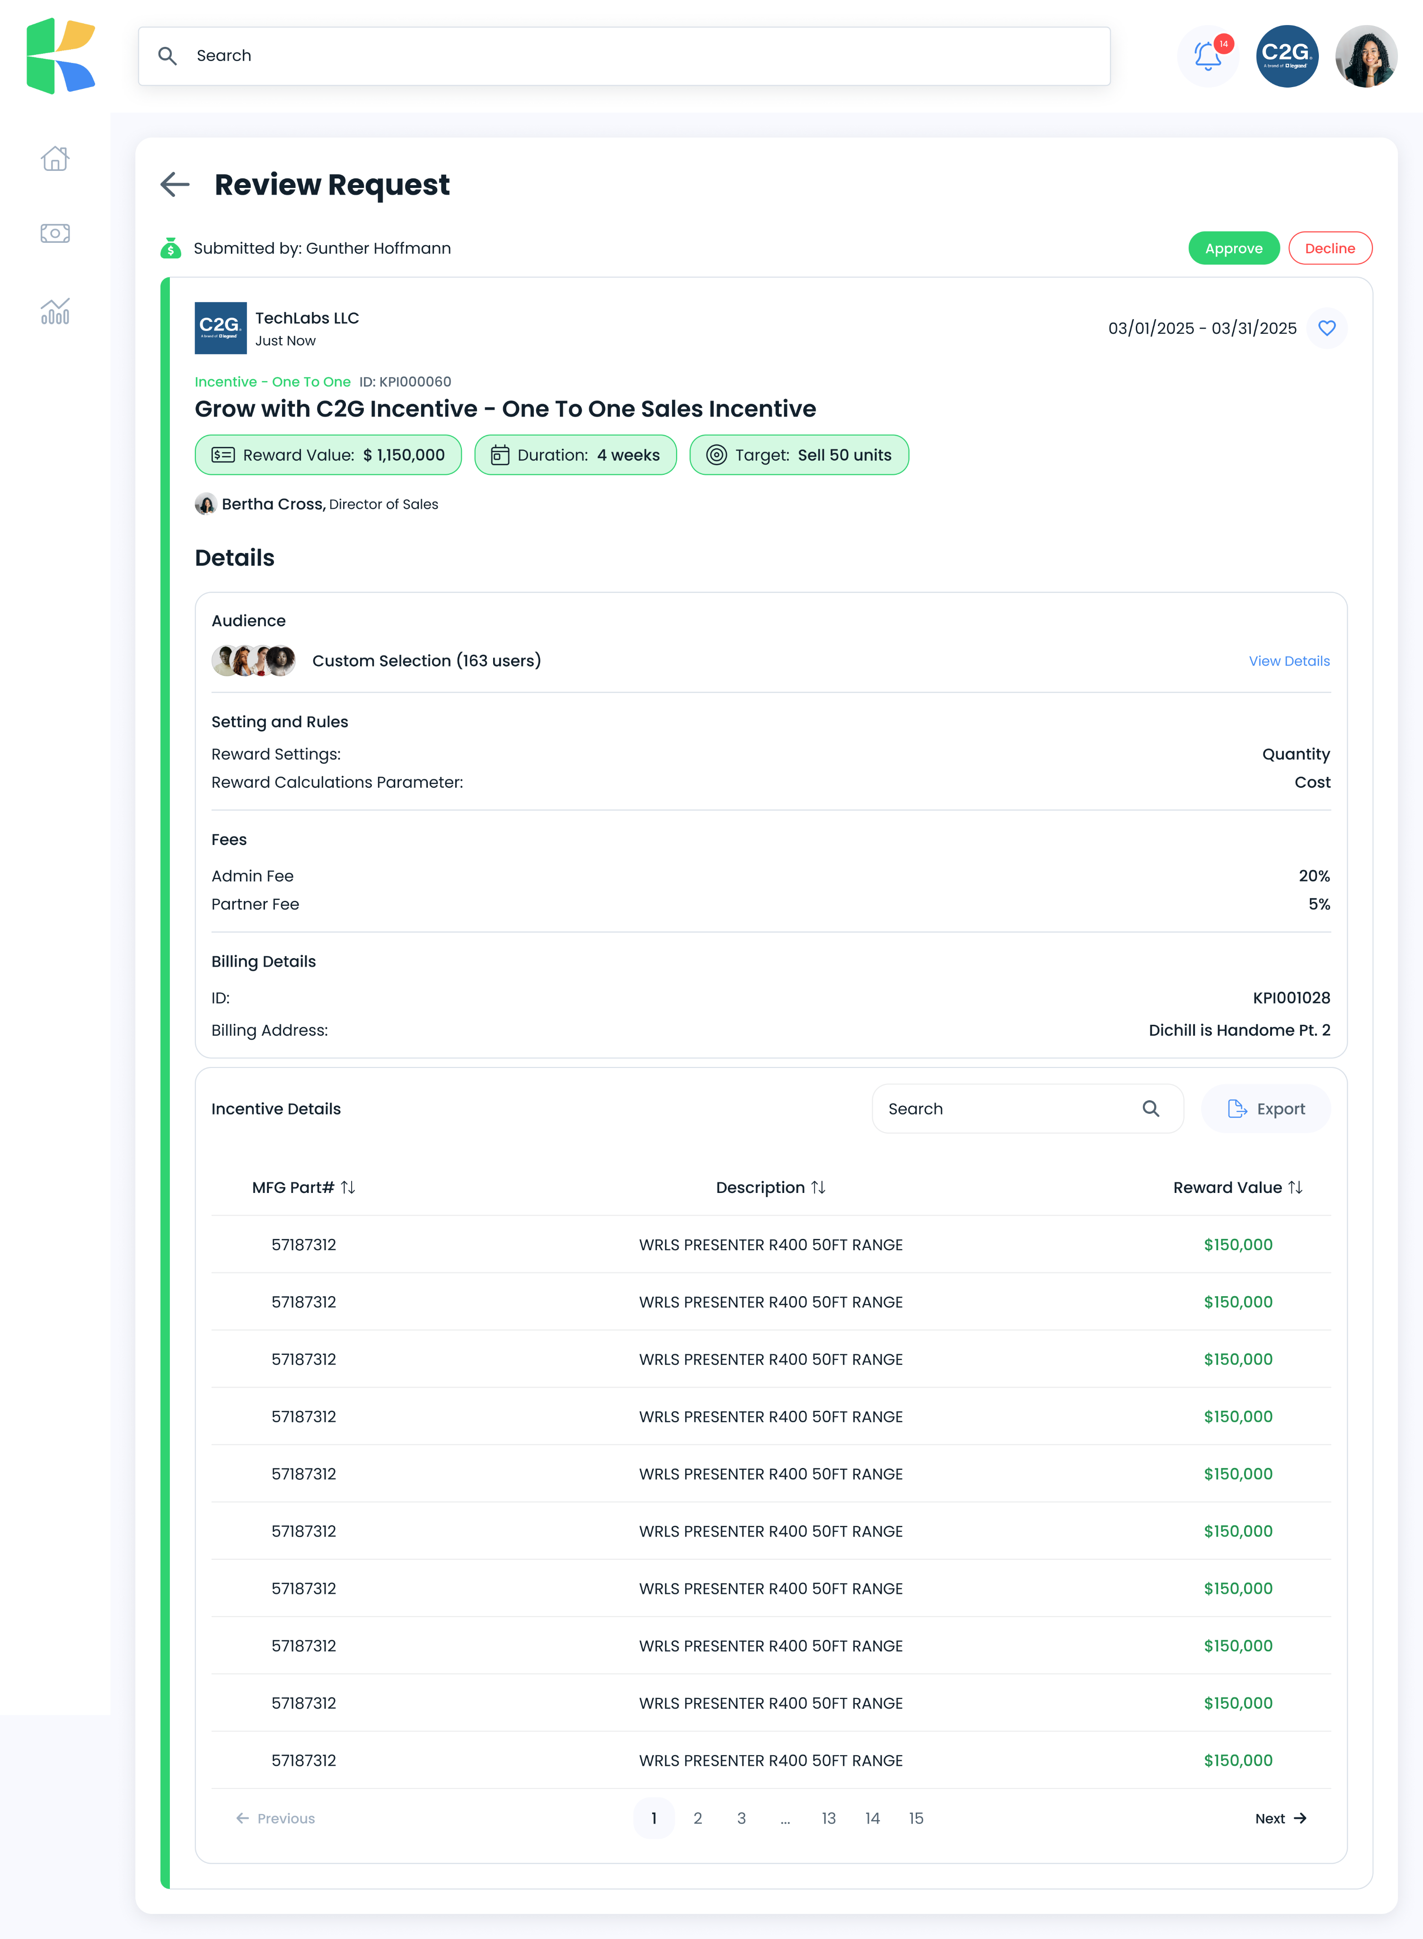Open notifications bell with 14 badge

click(x=1208, y=56)
